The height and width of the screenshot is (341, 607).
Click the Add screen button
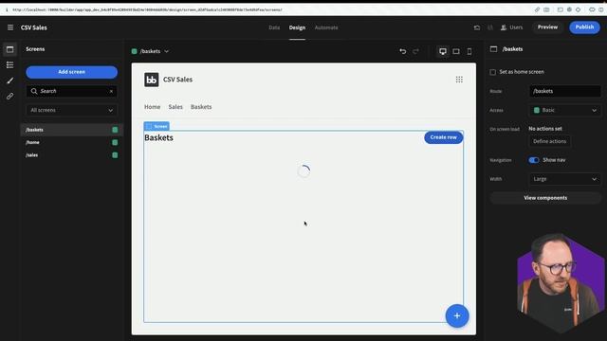(72, 72)
